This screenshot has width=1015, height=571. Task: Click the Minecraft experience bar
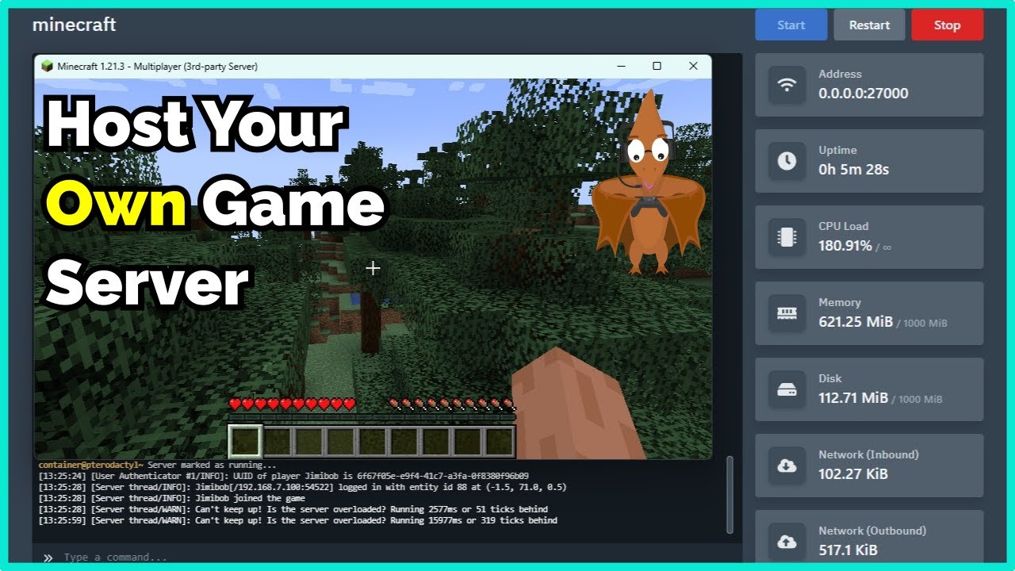pos(372,417)
